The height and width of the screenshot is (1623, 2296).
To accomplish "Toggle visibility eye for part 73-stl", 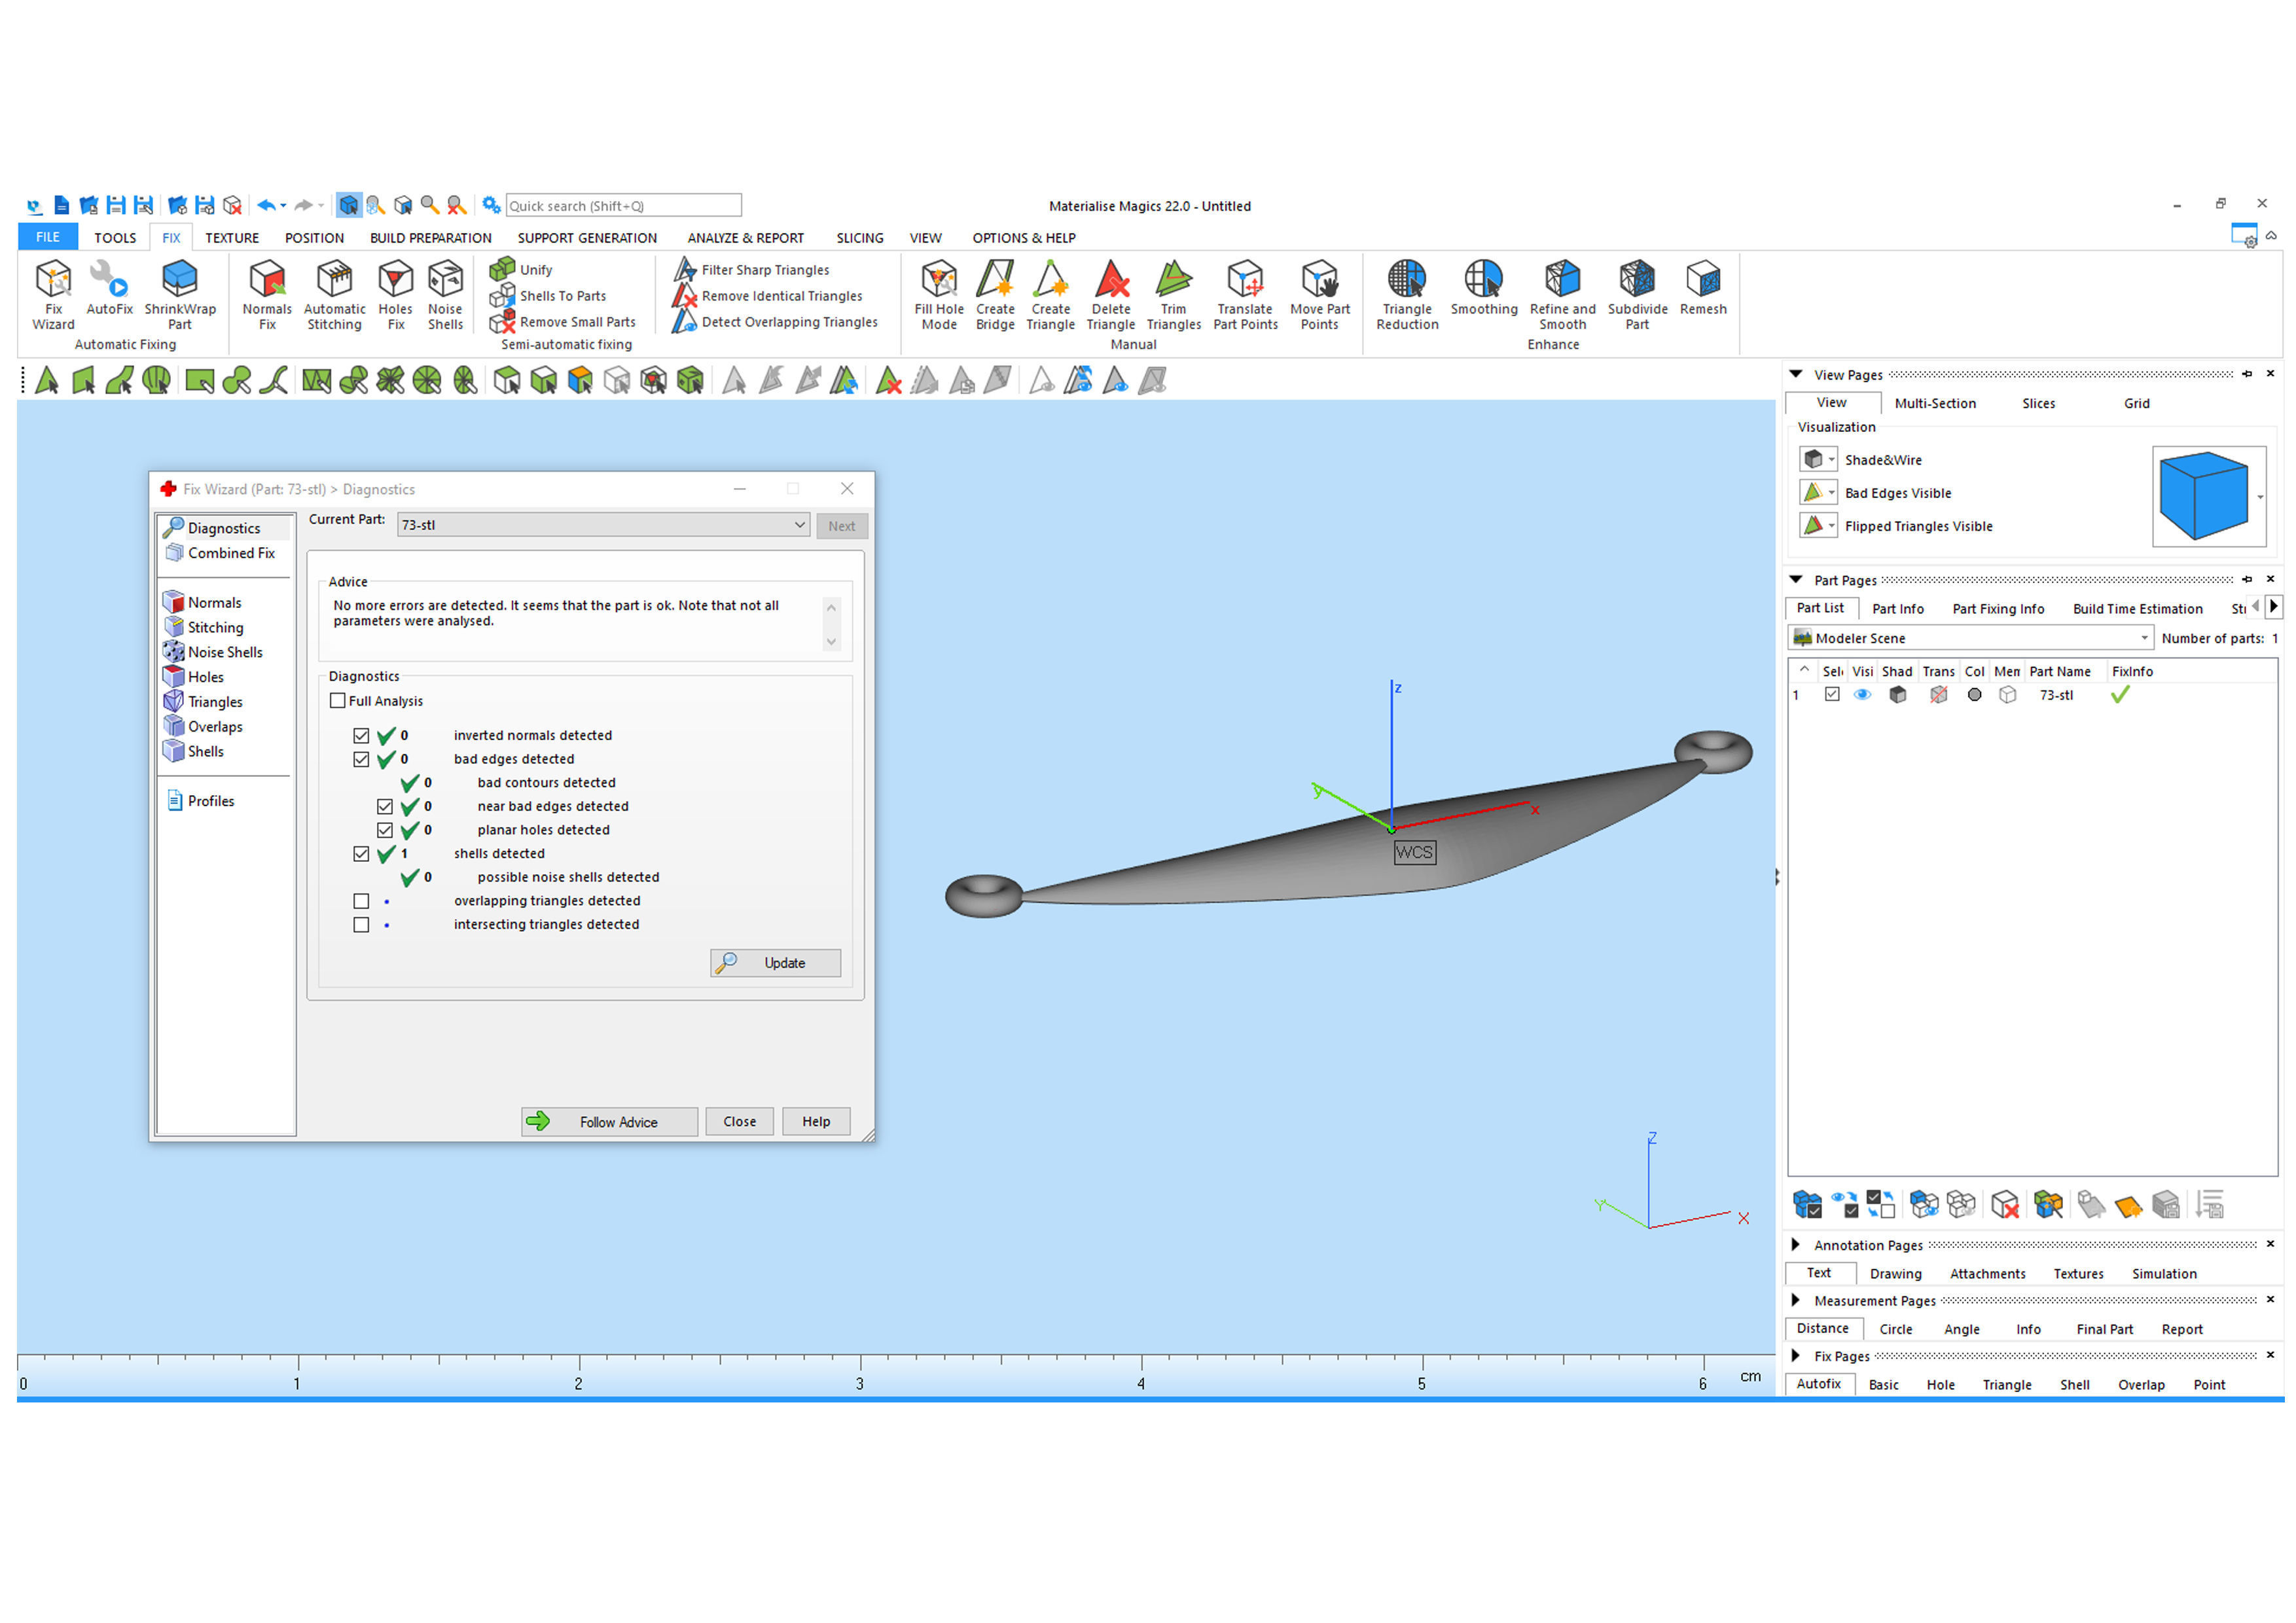I will click(1862, 695).
